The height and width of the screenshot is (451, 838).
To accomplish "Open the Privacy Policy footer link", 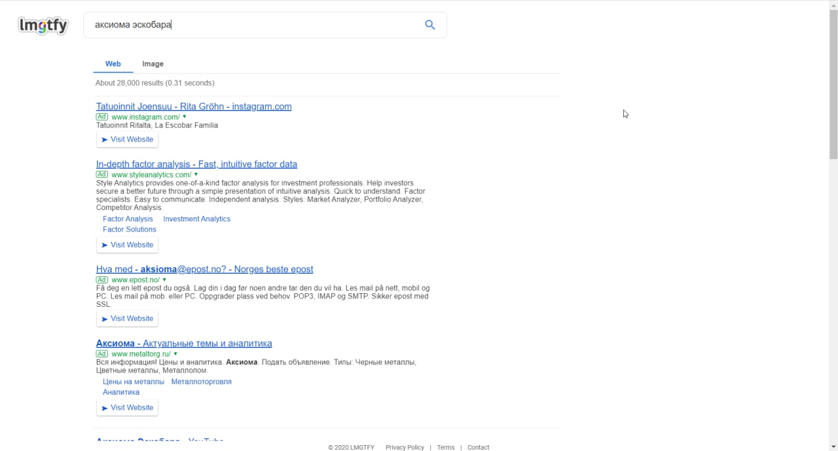I will [x=405, y=448].
